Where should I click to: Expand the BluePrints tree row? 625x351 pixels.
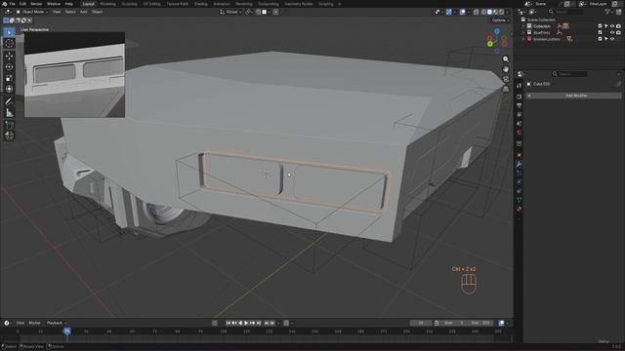point(523,32)
